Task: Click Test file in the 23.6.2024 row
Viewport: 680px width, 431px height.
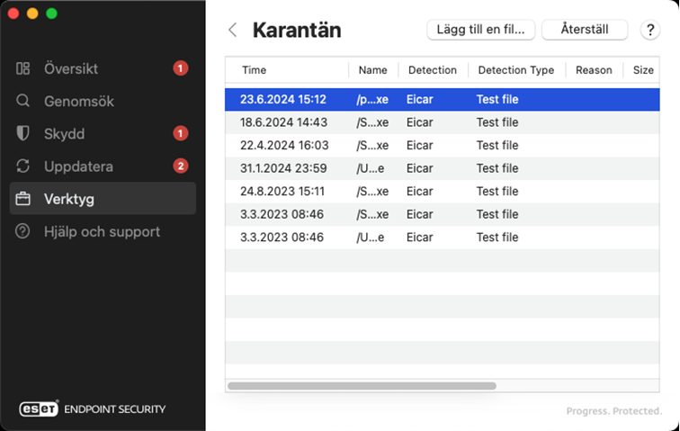Action: coord(497,99)
